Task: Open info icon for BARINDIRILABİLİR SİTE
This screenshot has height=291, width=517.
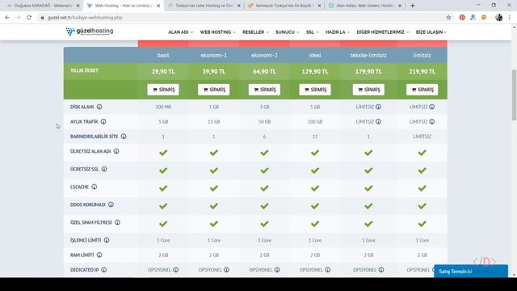Action: click(124, 137)
